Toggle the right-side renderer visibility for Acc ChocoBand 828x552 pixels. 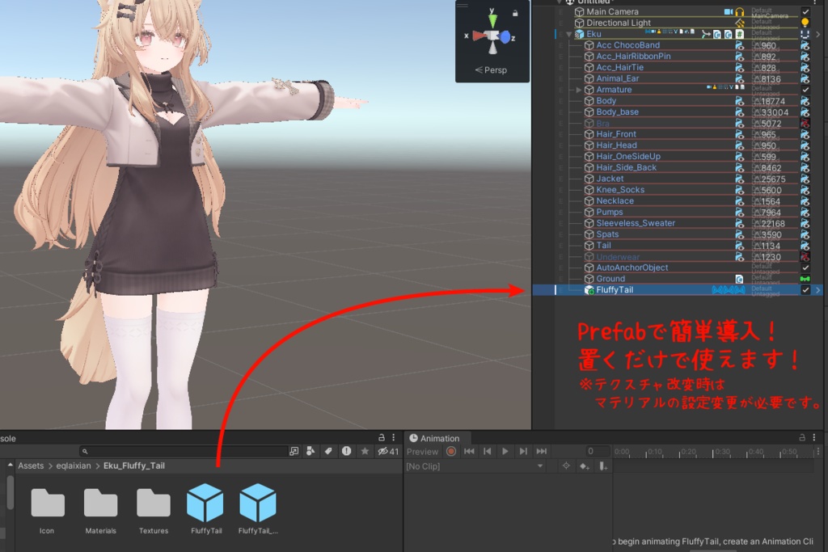click(x=805, y=45)
